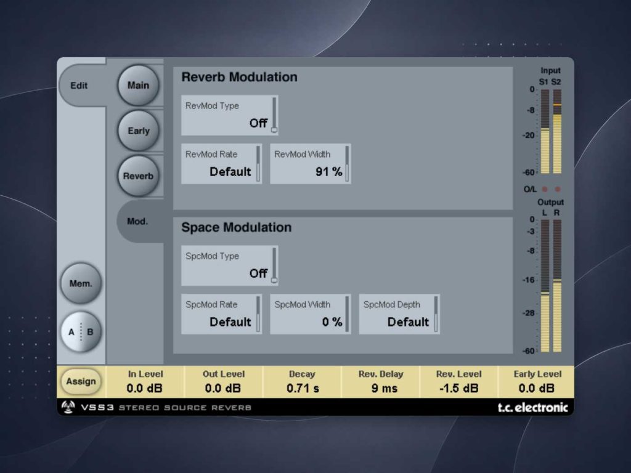Select the SpcMod Width 0 % field
Screen dimensions: 631x473
(311, 314)
